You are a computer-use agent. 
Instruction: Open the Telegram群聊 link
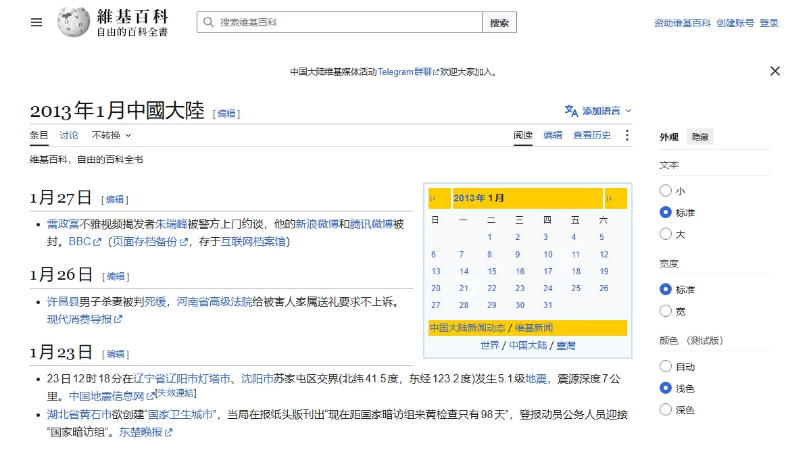408,72
